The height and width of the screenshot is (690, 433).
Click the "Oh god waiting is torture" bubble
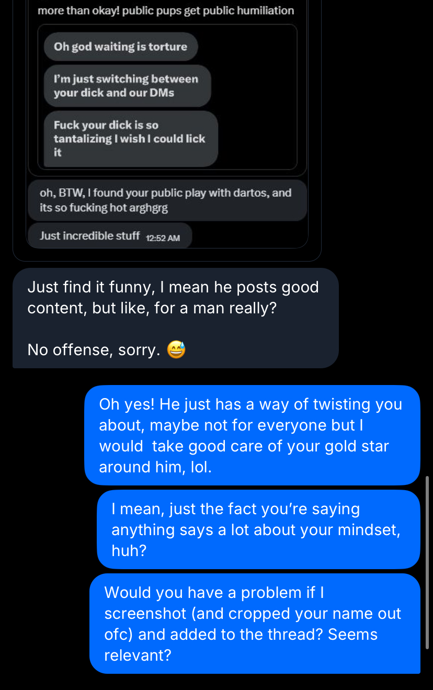120,47
